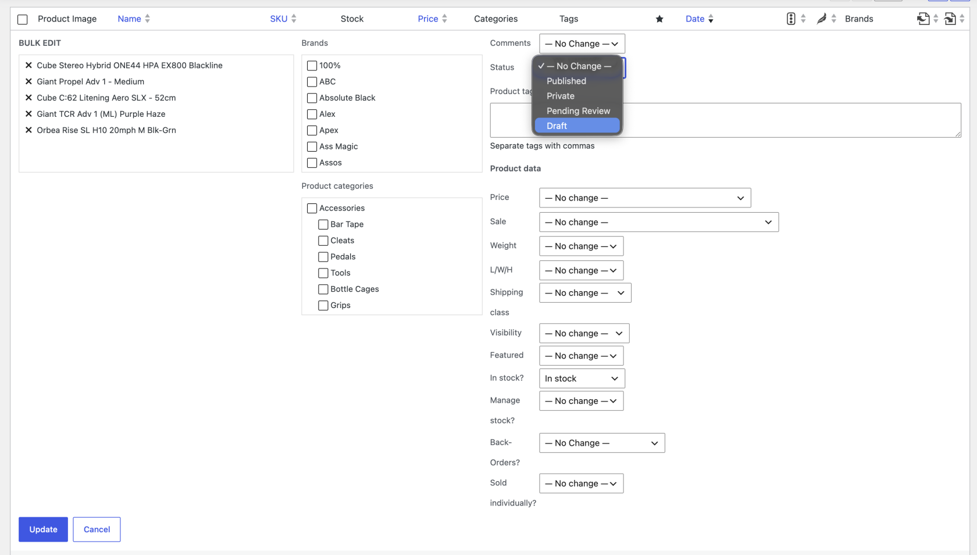The height and width of the screenshot is (555, 977).
Task: Select Private in the Status menu
Action: point(577,96)
